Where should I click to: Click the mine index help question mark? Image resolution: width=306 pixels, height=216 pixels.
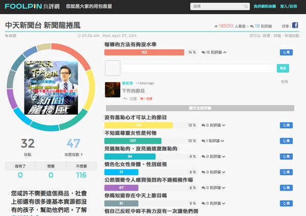coord(82,154)
